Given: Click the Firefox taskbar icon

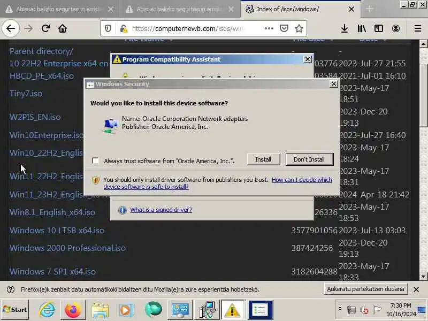Looking at the screenshot, I should 73,310.
